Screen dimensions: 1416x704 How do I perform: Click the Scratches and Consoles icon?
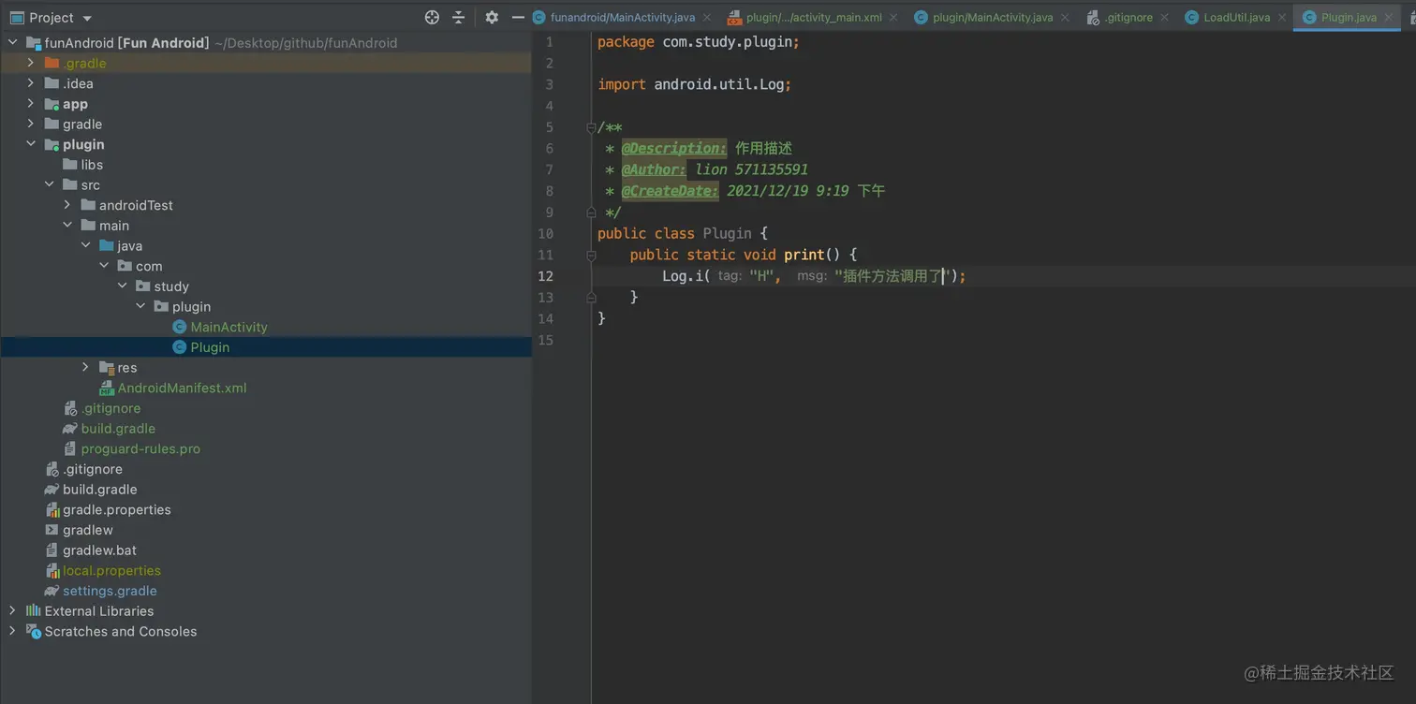pos(34,632)
